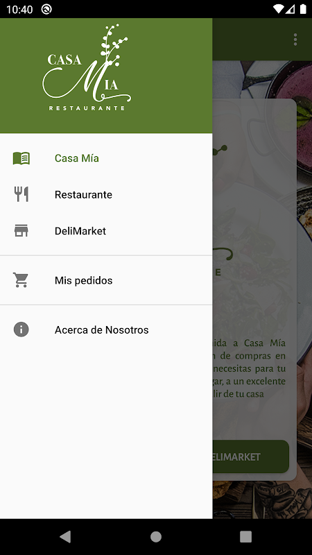Tap the Casa Mia Restaurante logo
The width and height of the screenshot is (312, 555).
pyautogui.click(x=87, y=68)
